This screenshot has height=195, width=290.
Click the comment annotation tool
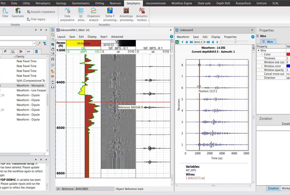point(53,65)
